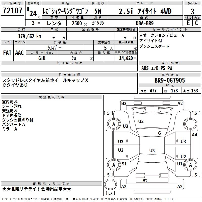Click exterior color シルバー
The image size is (202, 202).
[x=54, y=48]
